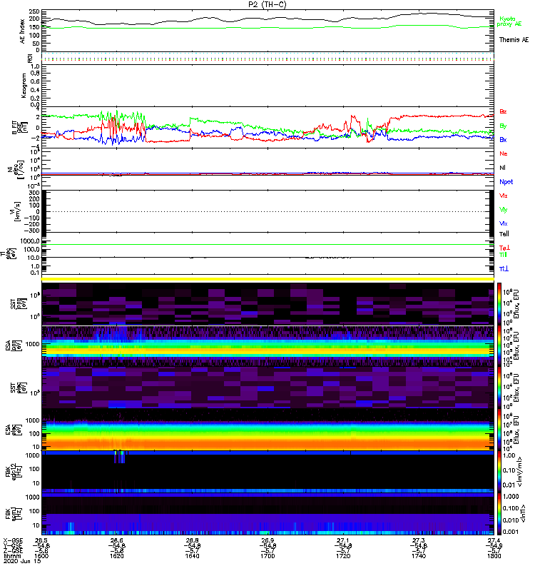535x571 pixels.
Task: Click the red Bz legend label
Action: (x=503, y=111)
